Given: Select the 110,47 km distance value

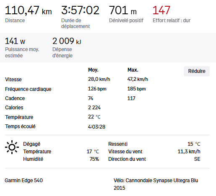Looking at the screenshot, I should pos(29,10).
